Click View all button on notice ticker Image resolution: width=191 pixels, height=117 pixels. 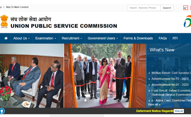coord(179,111)
